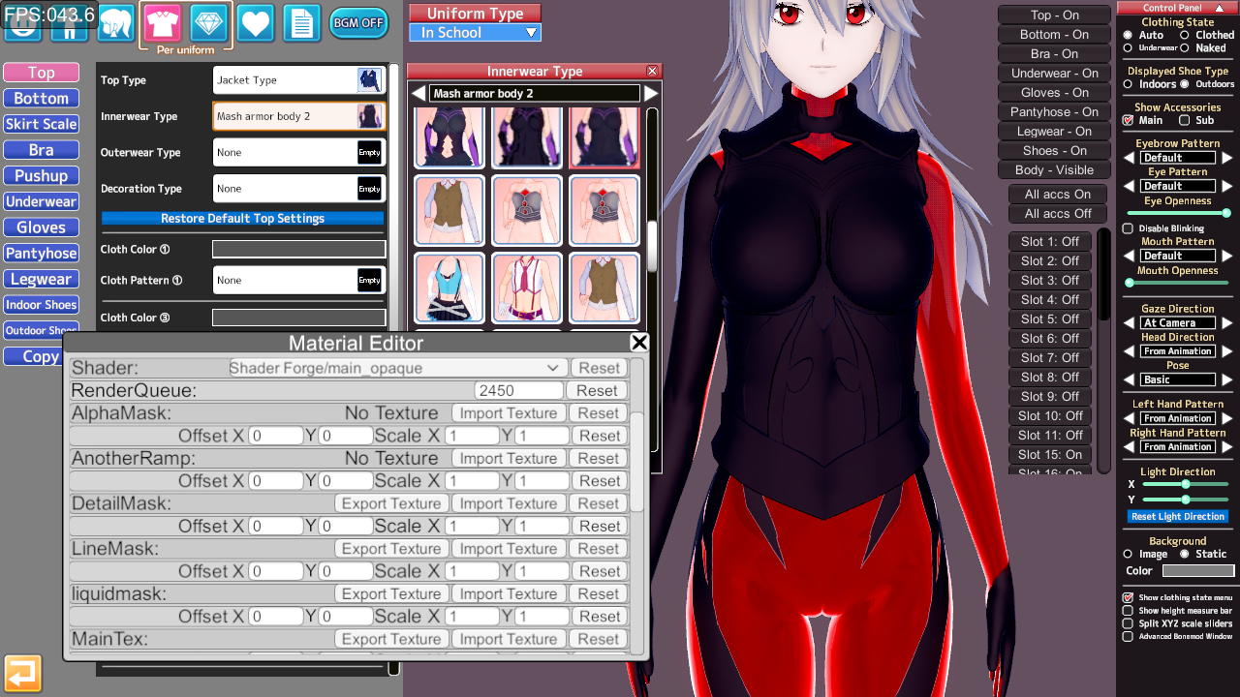This screenshot has width=1240, height=697.
Task: Select the Legwear category tab
Action: [41, 279]
